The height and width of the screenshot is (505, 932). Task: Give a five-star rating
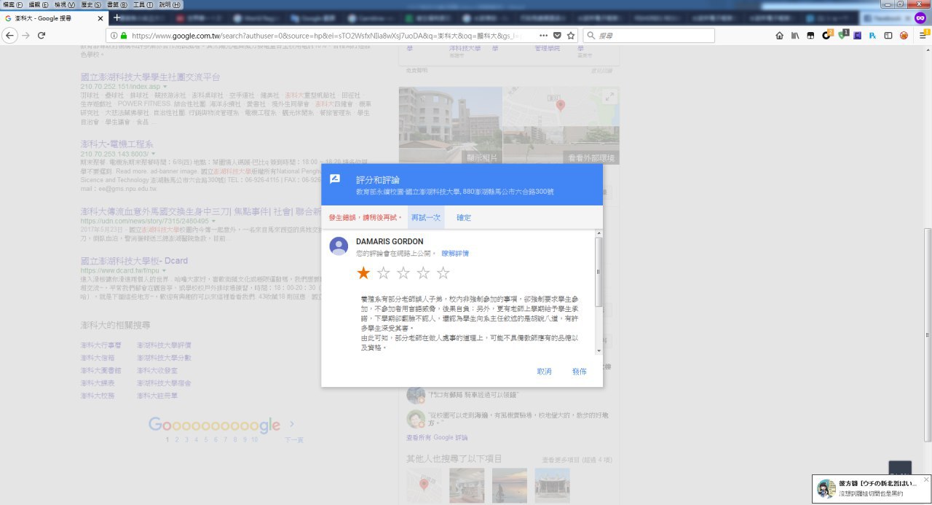coord(443,273)
